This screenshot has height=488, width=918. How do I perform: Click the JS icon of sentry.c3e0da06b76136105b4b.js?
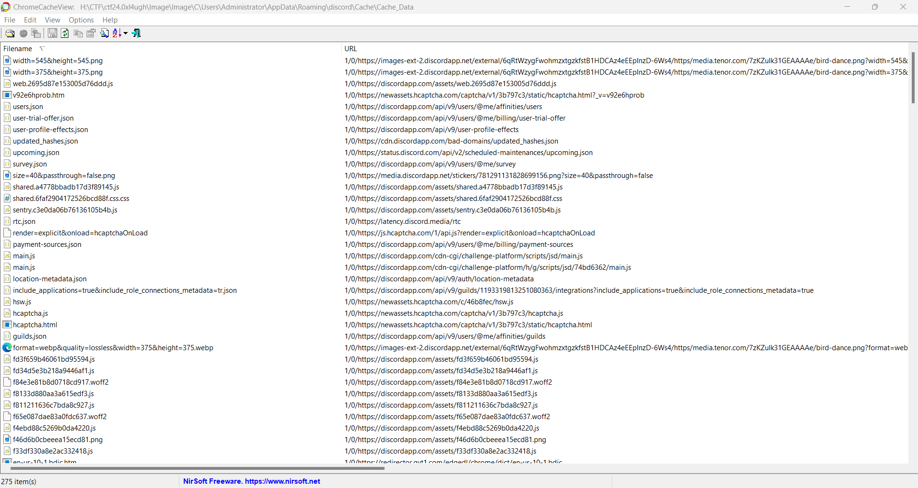pyautogui.click(x=7, y=210)
